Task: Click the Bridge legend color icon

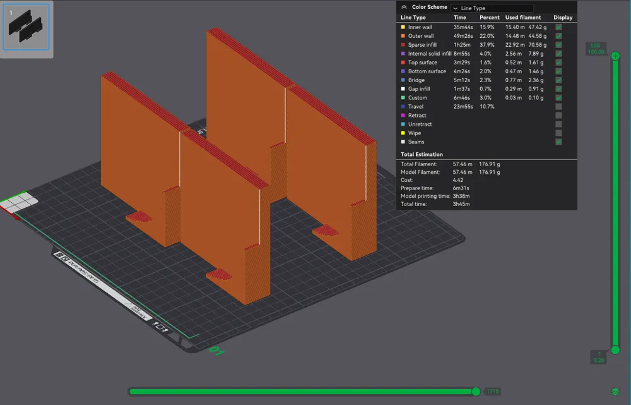Action: 402,80
